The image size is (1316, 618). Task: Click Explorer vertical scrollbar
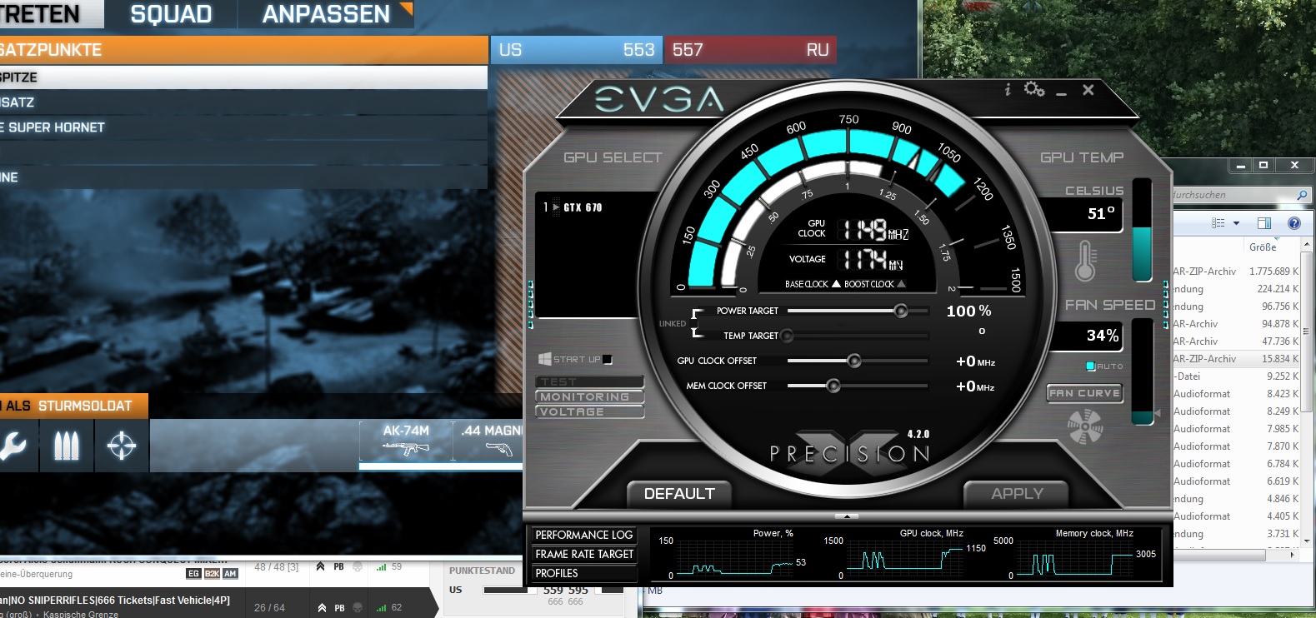pyautogui.click(x=1307, y=391)
